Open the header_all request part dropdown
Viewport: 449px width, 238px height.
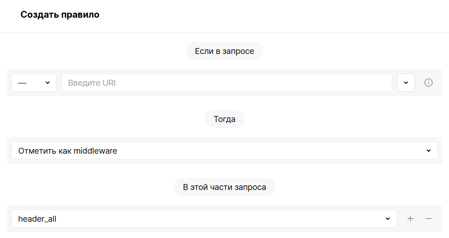pyautogui.click(x=204, y=219)
